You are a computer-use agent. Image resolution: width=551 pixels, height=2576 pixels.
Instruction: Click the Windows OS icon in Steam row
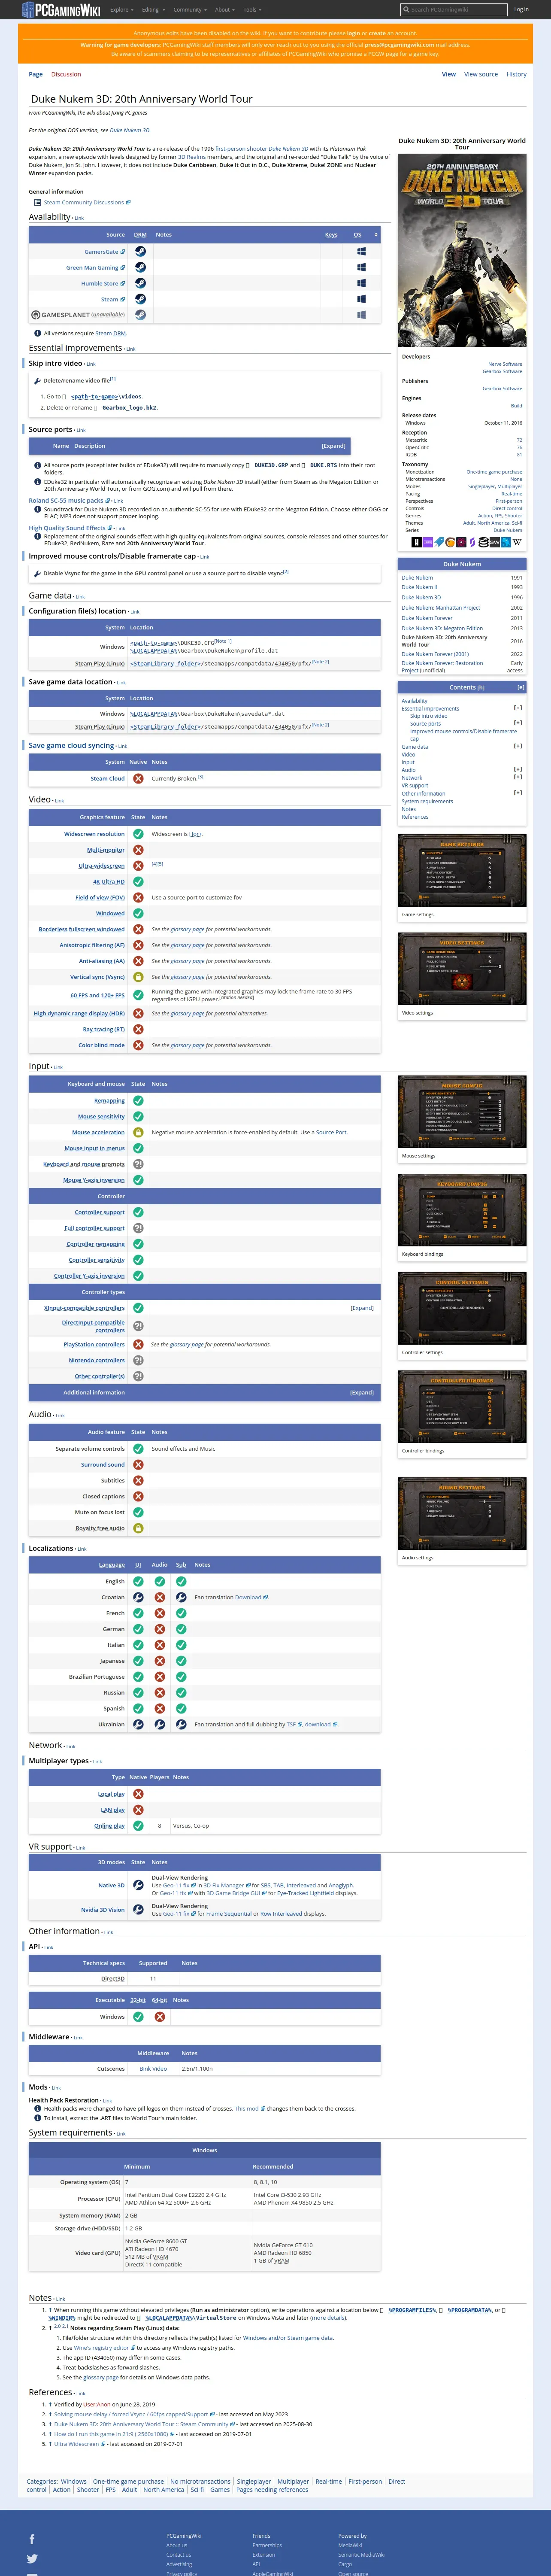(361, 299)
